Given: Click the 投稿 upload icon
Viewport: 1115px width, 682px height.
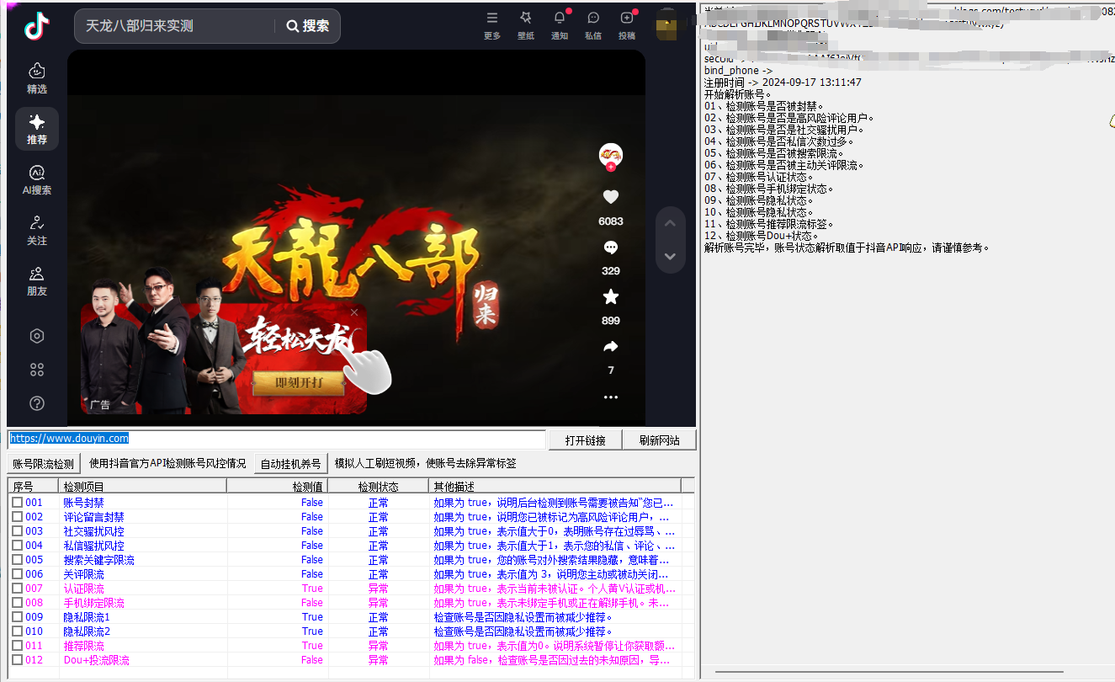Looking at the screenshot, I should point(627,24).
